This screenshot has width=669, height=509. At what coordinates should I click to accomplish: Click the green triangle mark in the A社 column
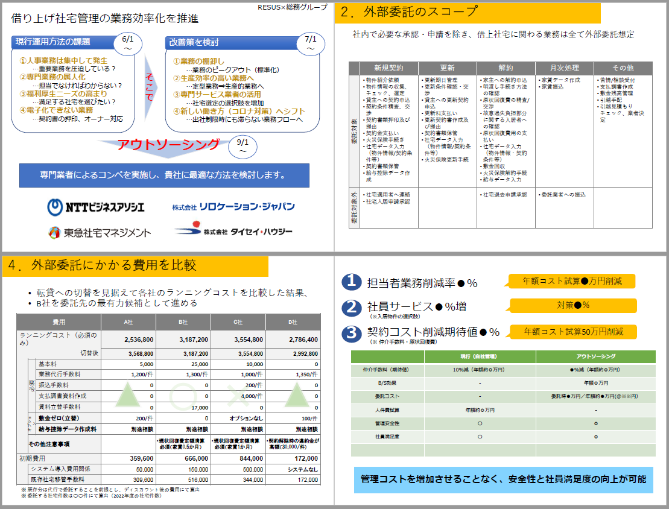pyautogui.click(x=127, y=394)
